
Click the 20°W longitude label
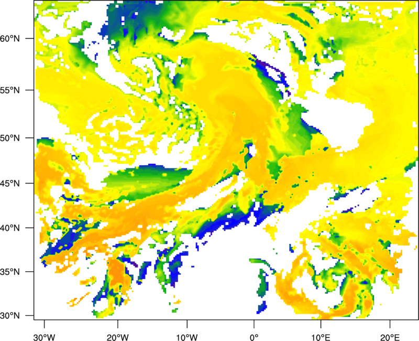click(117, 337)
